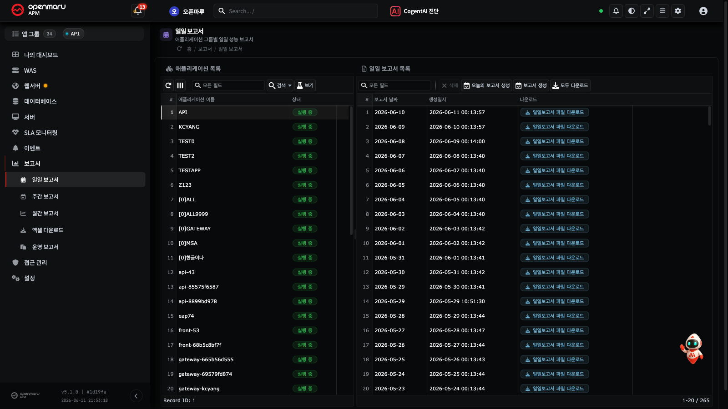This screenshot has height=409, width=728.
Task: Click the 보고서 생성 button
Action: (x=531, y=85)
